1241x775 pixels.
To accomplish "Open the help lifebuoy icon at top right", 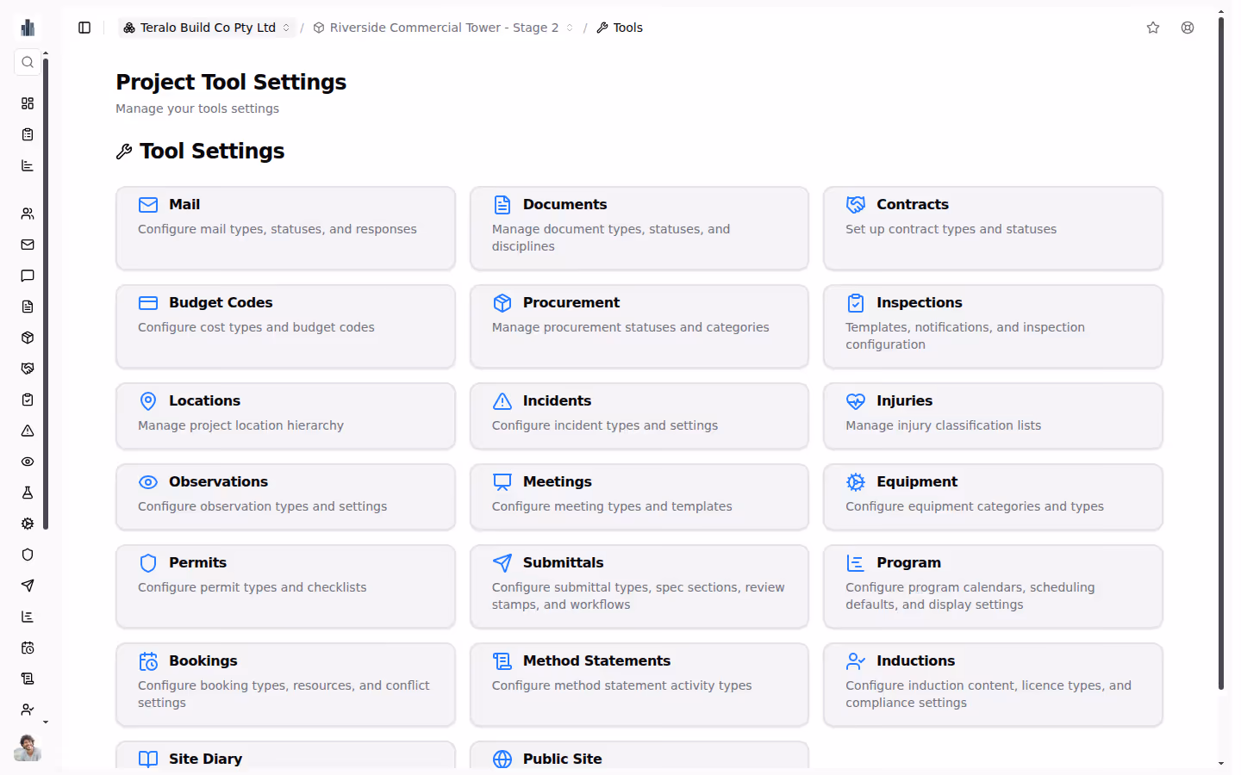I will click(x=1188, y=28).
